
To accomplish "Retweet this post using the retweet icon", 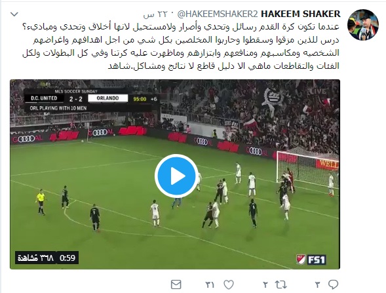I will pyautogui.click(x=280, y=284).
